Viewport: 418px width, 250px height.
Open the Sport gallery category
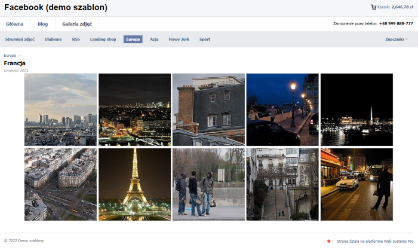(x=205, y=39)
